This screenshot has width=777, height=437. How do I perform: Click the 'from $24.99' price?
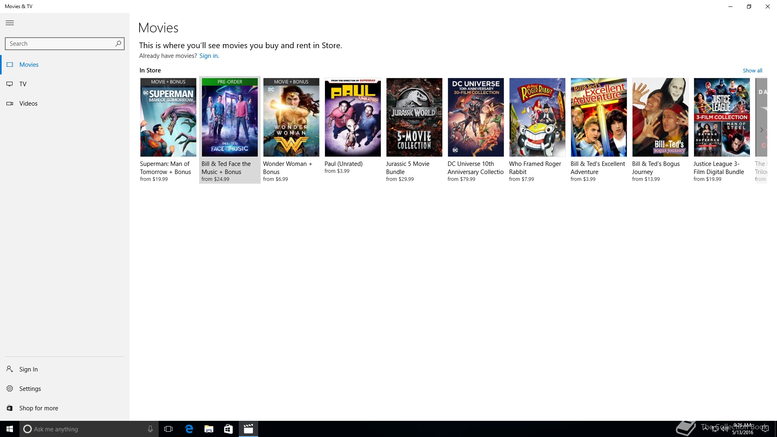[x=215, y=179]
